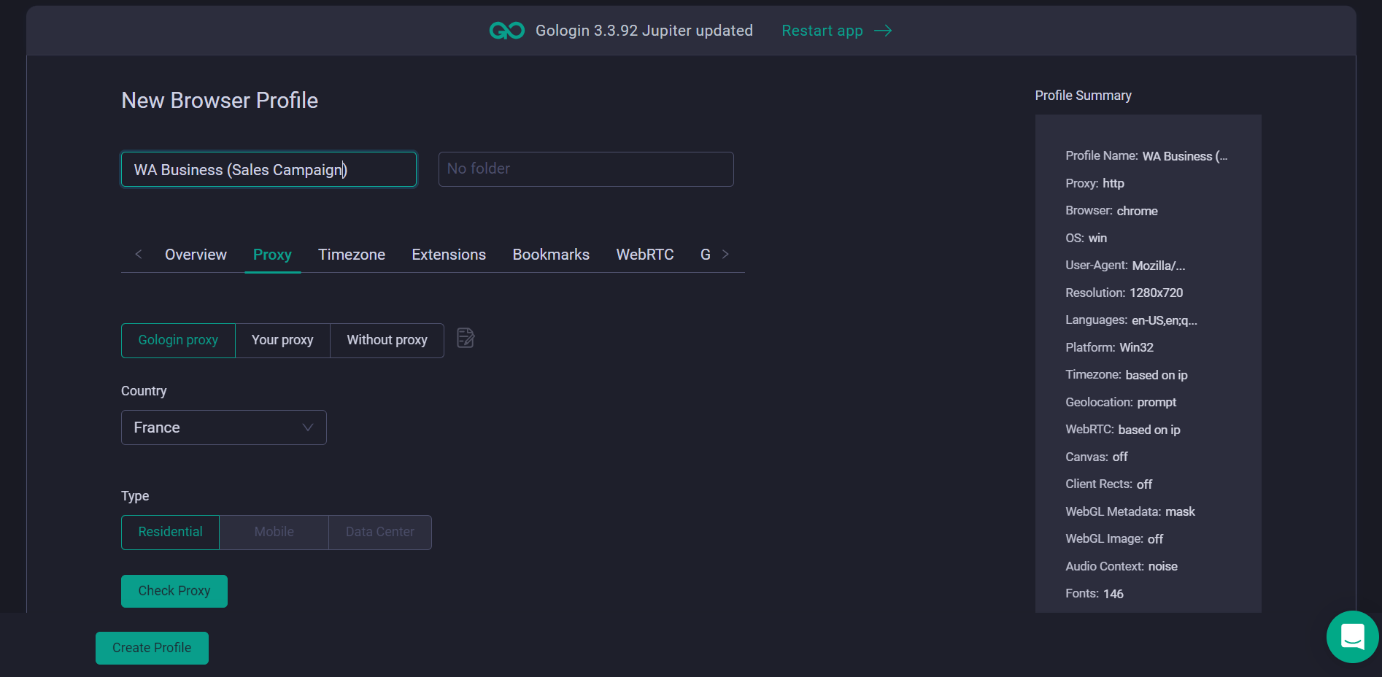Open the No folder selector
This screenshot has height=677, width=1382.
pos(586,169)
